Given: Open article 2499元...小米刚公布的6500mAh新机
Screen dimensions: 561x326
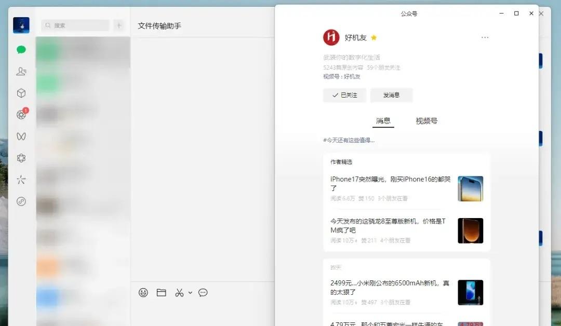Looking at the screenshot, I should [390, 288].
